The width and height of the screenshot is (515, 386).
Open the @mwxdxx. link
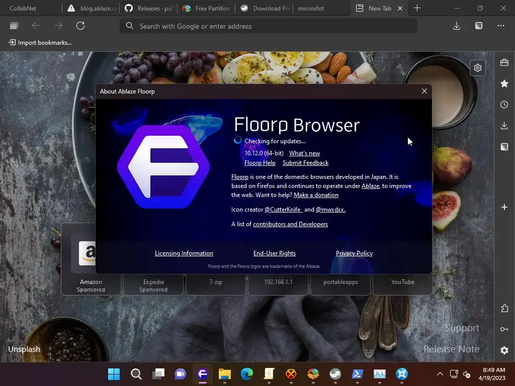pos(330,210)
